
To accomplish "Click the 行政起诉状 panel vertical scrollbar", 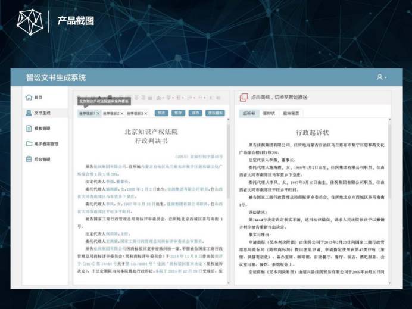I will click(389, 160).
